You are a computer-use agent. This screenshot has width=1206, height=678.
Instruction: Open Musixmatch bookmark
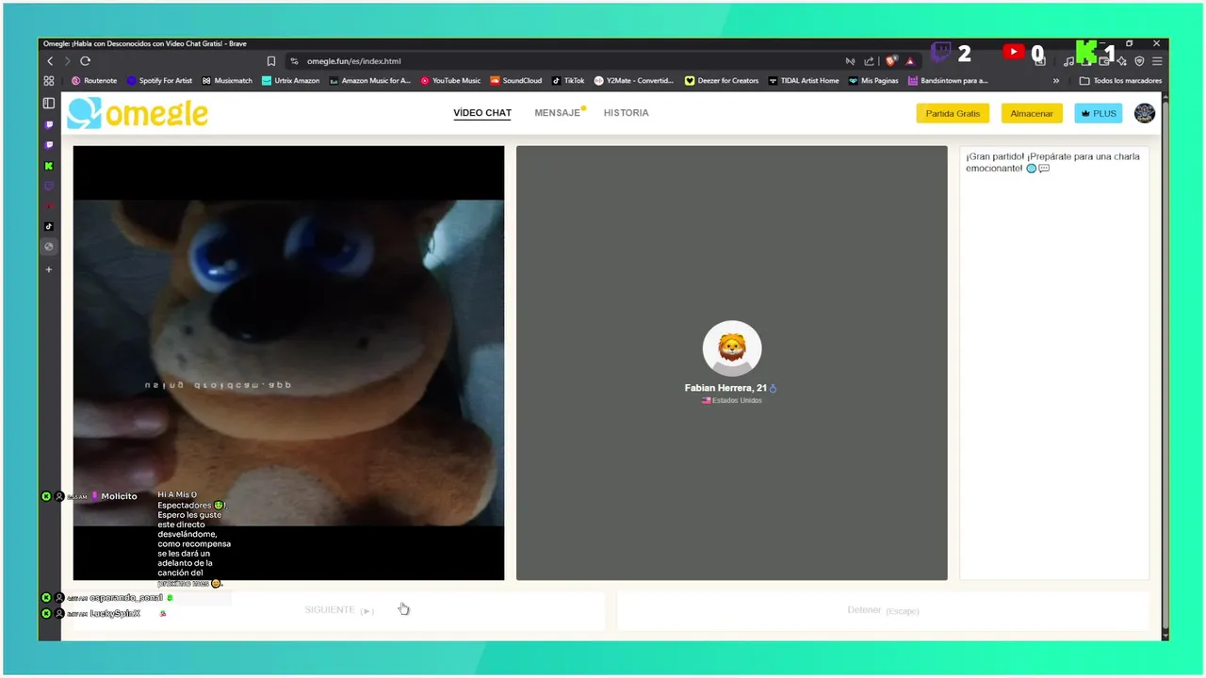(227, 81)
